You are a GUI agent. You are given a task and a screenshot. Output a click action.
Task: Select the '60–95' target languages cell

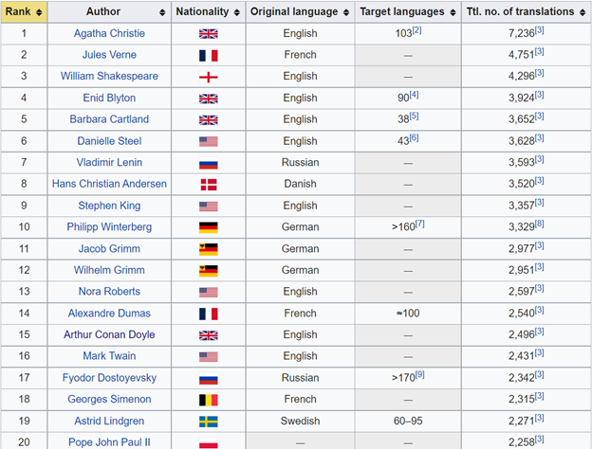(x=408, y=422)
